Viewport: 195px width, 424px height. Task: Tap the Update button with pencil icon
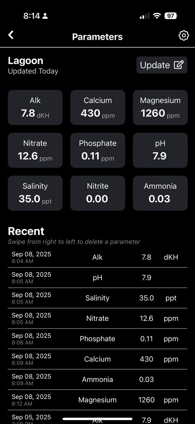point(162,65)
